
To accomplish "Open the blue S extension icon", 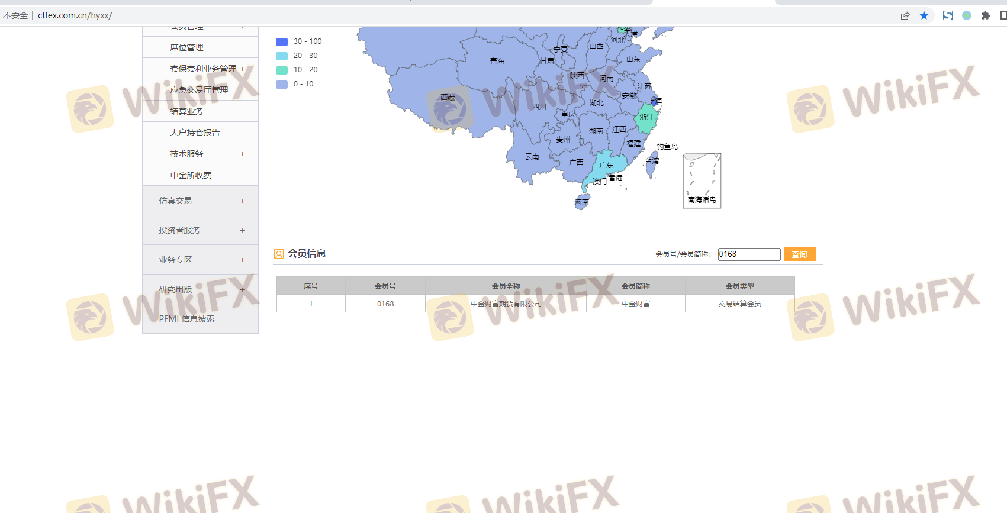I will [948, 15].
